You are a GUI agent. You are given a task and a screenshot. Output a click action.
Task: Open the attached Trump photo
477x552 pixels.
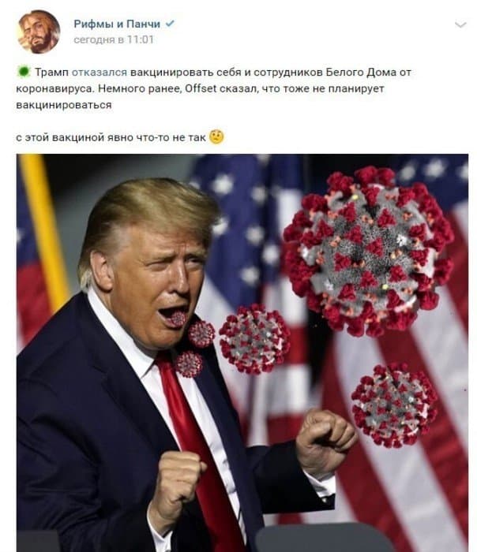tap(242, 352)
